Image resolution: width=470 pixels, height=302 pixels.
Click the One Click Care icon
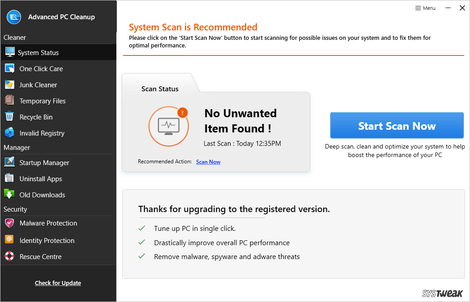click(x=10, y=68)
